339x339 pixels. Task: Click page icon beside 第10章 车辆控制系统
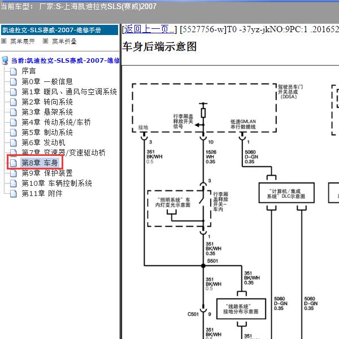tap(14, 183)
